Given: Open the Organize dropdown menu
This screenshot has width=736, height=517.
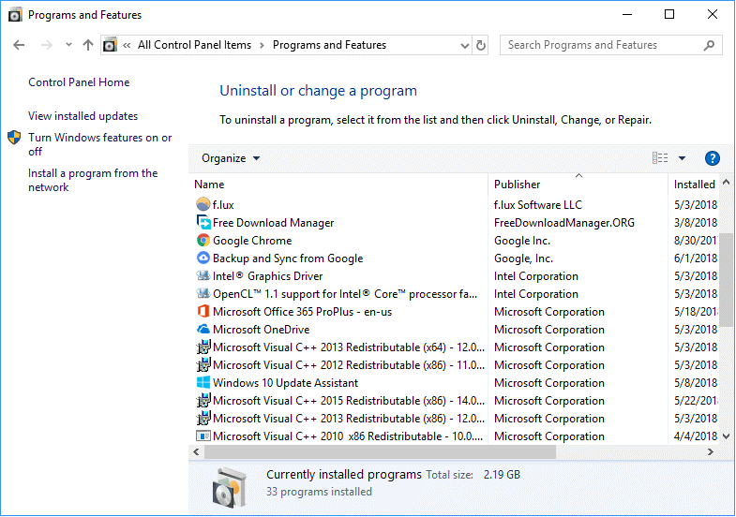Looking at the screenshot, I should [x=231, y=158].
